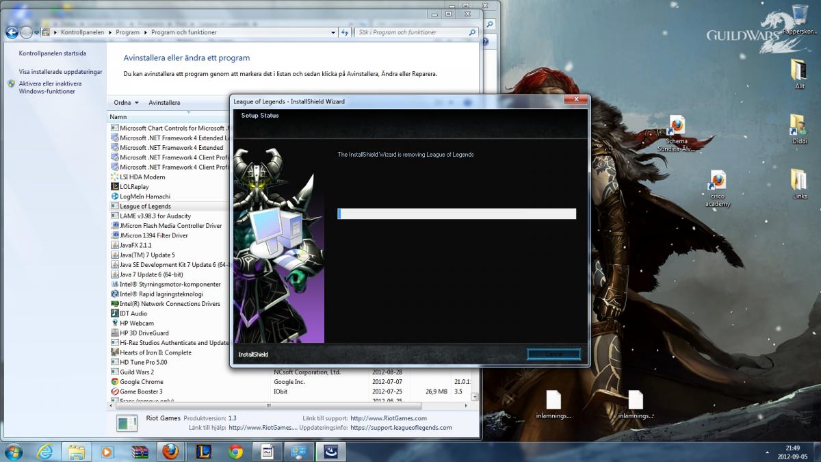
Task: Click the refresh button next to address bar
Action: pos(345,32)
